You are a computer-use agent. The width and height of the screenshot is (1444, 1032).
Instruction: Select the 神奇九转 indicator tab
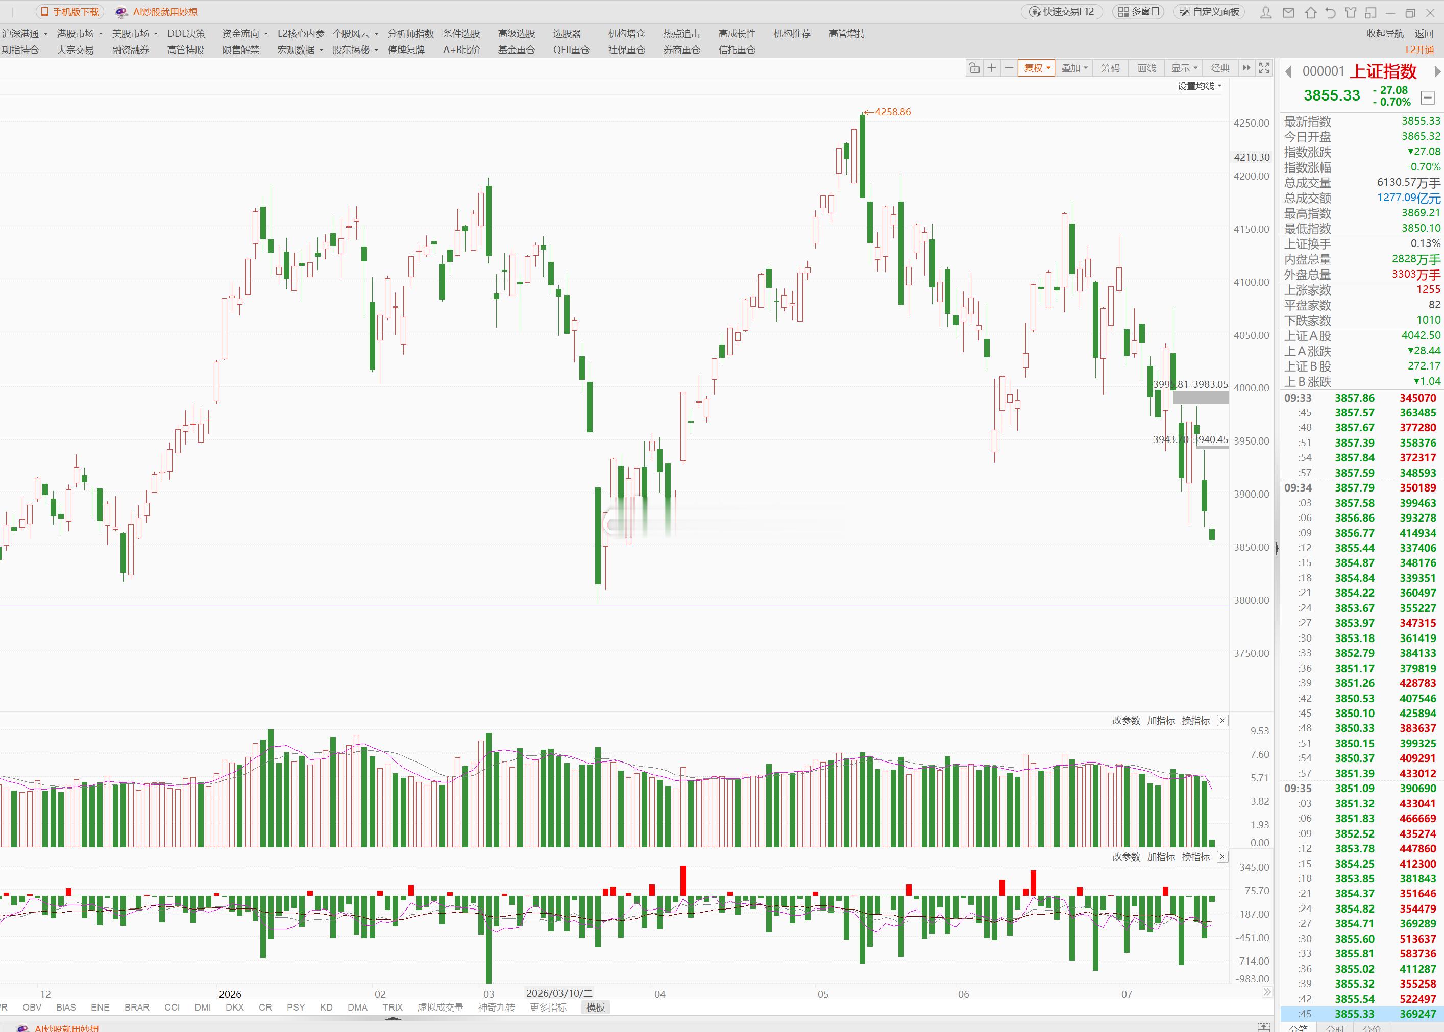[x=496, y=1007]
